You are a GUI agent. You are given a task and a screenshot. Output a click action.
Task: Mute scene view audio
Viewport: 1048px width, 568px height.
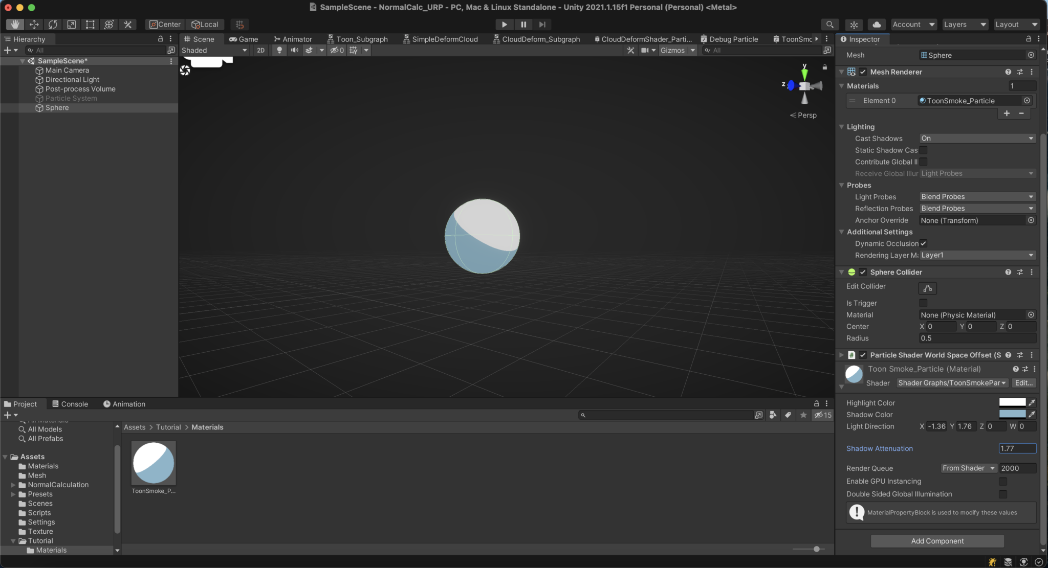point(295,50)
